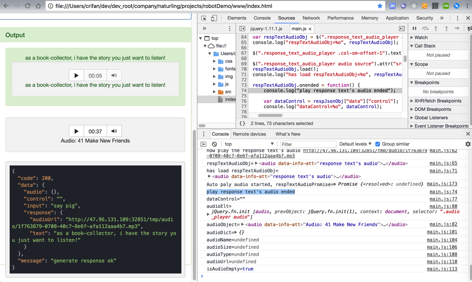This screenshot has width=472, height=282.
Task: Toggle the device toolbar icon
Action: tap(214, 18)
